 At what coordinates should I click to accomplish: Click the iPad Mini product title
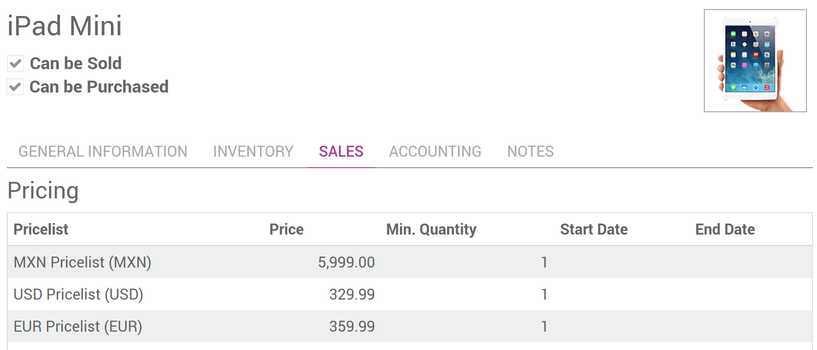pyautogui.click(x=65, y=26)
